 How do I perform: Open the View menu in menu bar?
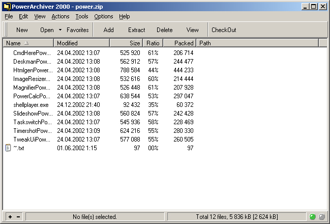coord(40,16)
